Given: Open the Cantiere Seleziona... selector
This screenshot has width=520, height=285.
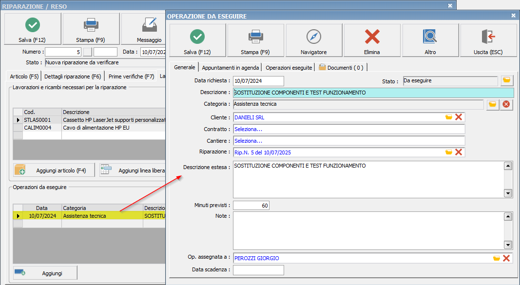Looking at the screenshot, I should pyautogui.click(x=348, y=141).
